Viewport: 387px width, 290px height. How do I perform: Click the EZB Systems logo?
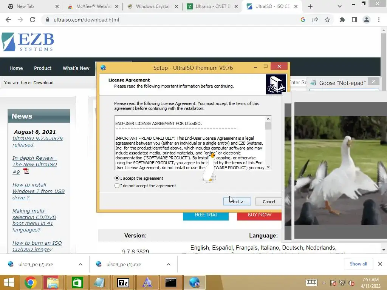click(x=28, y=42)
